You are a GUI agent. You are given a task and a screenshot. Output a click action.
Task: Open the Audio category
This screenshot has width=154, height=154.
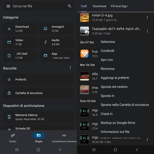(57, 42)
